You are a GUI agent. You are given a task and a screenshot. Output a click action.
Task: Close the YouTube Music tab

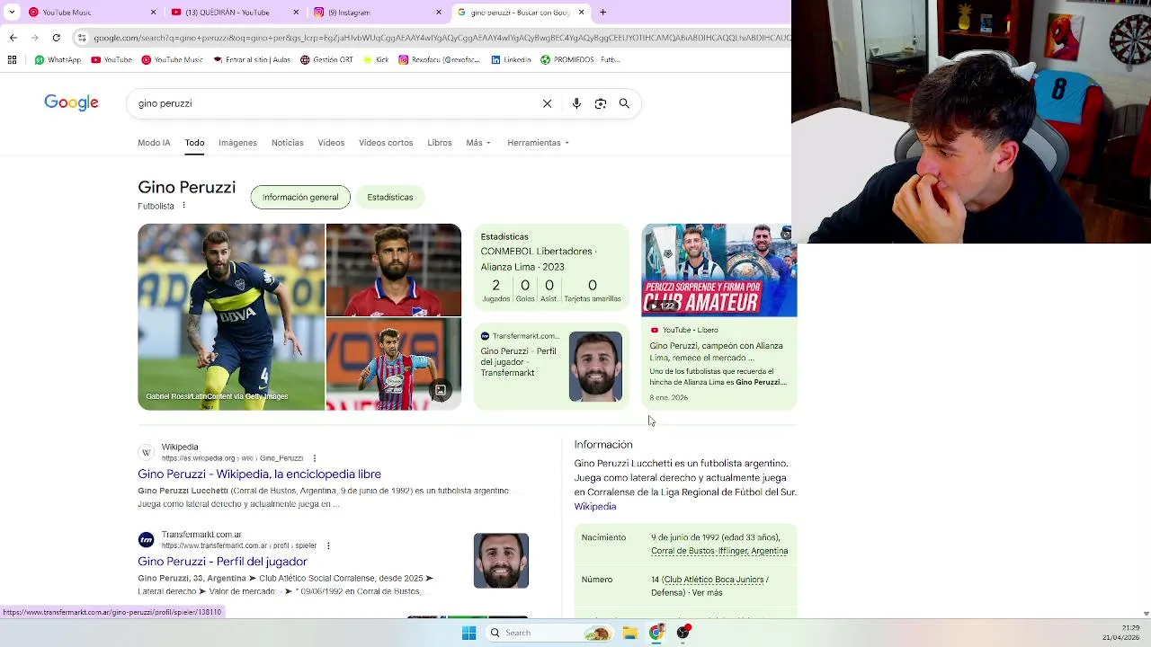(153, 13)
